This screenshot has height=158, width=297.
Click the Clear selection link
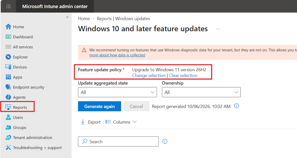[x=183, y=76]
